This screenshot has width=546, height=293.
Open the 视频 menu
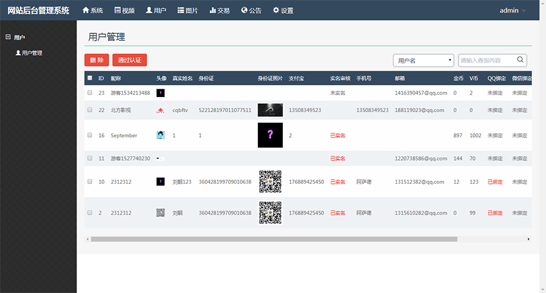pyautogui.click(x=124, y=10)
